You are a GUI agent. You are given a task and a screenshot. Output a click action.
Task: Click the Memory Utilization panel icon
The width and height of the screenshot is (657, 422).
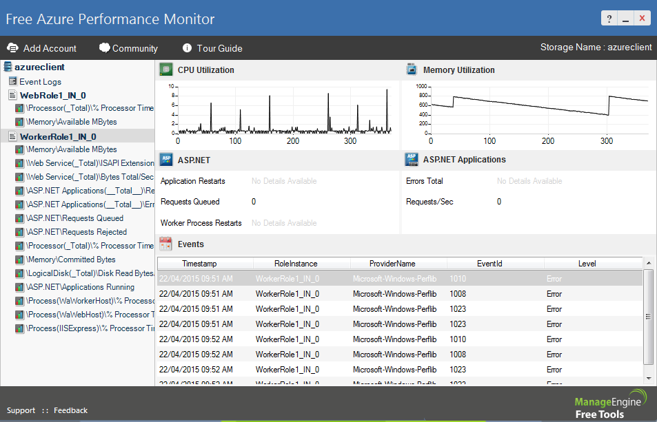coord(412,70)
